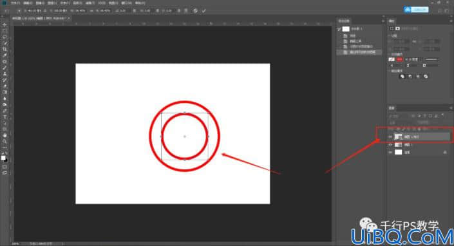Open layer filter kind dropdown

[398, 116]
